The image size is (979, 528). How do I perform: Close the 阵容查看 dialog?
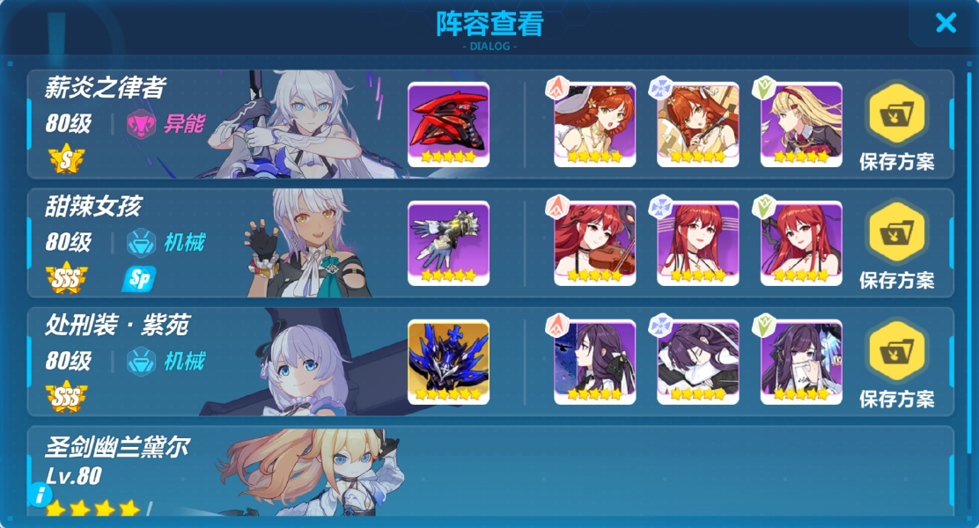coord(946,23)
